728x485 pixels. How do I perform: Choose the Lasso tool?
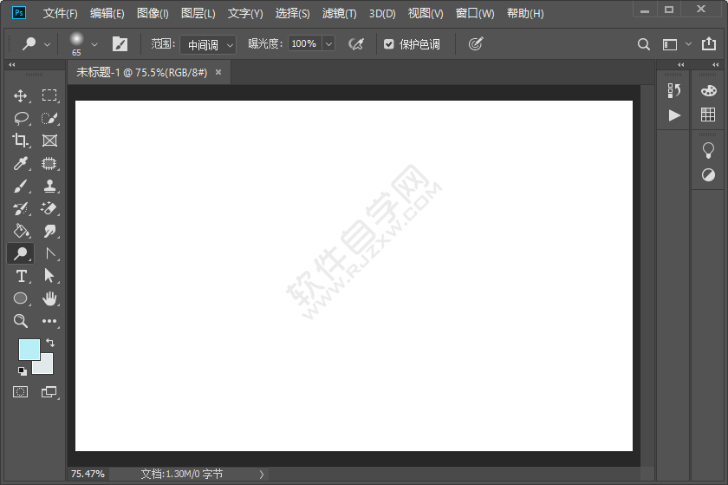click(x=21, y=118)
